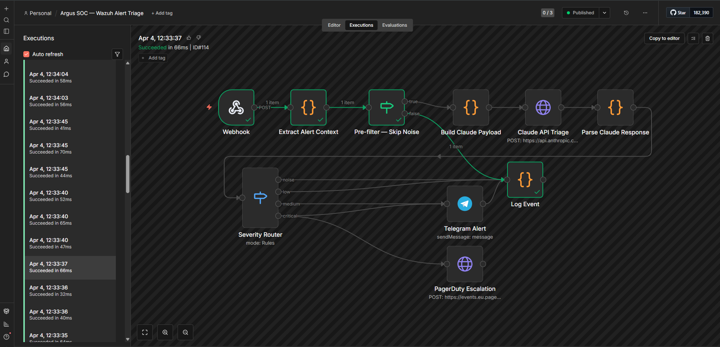Open the three-dot workflow actions menu
The width and height of the screenshot is (720, 347).
click(645, 13)
